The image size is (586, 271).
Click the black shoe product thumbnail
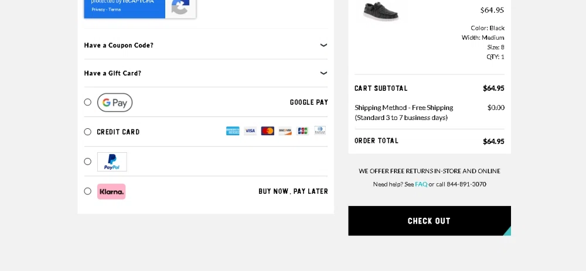pyautogui.click(x=381, y=11)
